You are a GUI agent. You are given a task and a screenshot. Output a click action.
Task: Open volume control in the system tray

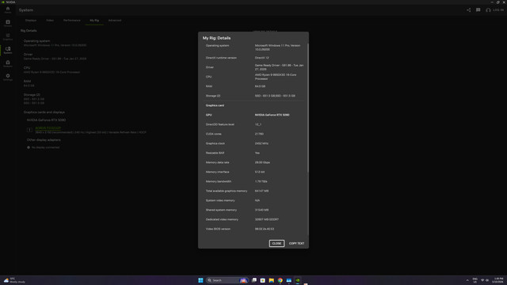click(x=487, y=280)
